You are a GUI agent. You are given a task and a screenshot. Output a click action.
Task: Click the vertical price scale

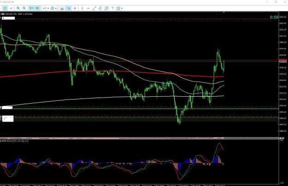point(283,74)
